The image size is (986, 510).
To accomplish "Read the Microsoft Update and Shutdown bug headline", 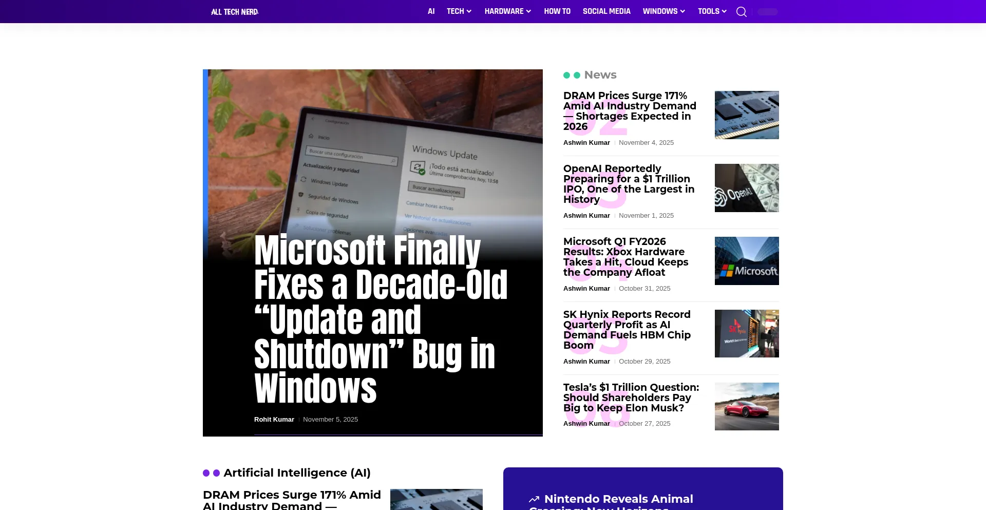I will pyautogui.click(x=380, y=318).
